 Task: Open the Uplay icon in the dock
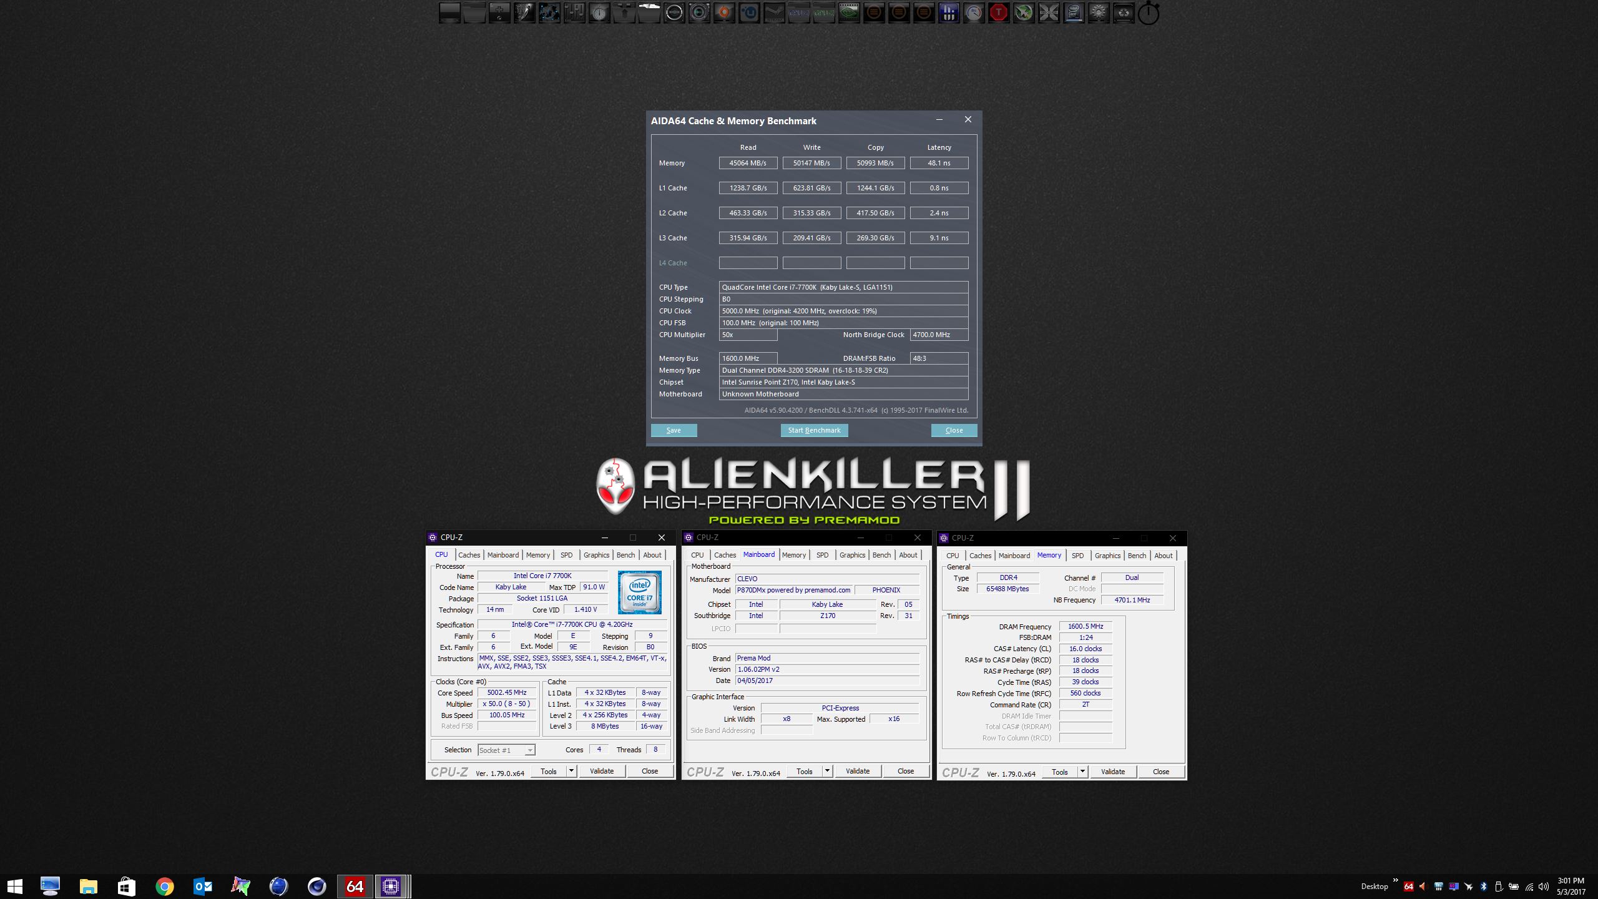(749, 12)
